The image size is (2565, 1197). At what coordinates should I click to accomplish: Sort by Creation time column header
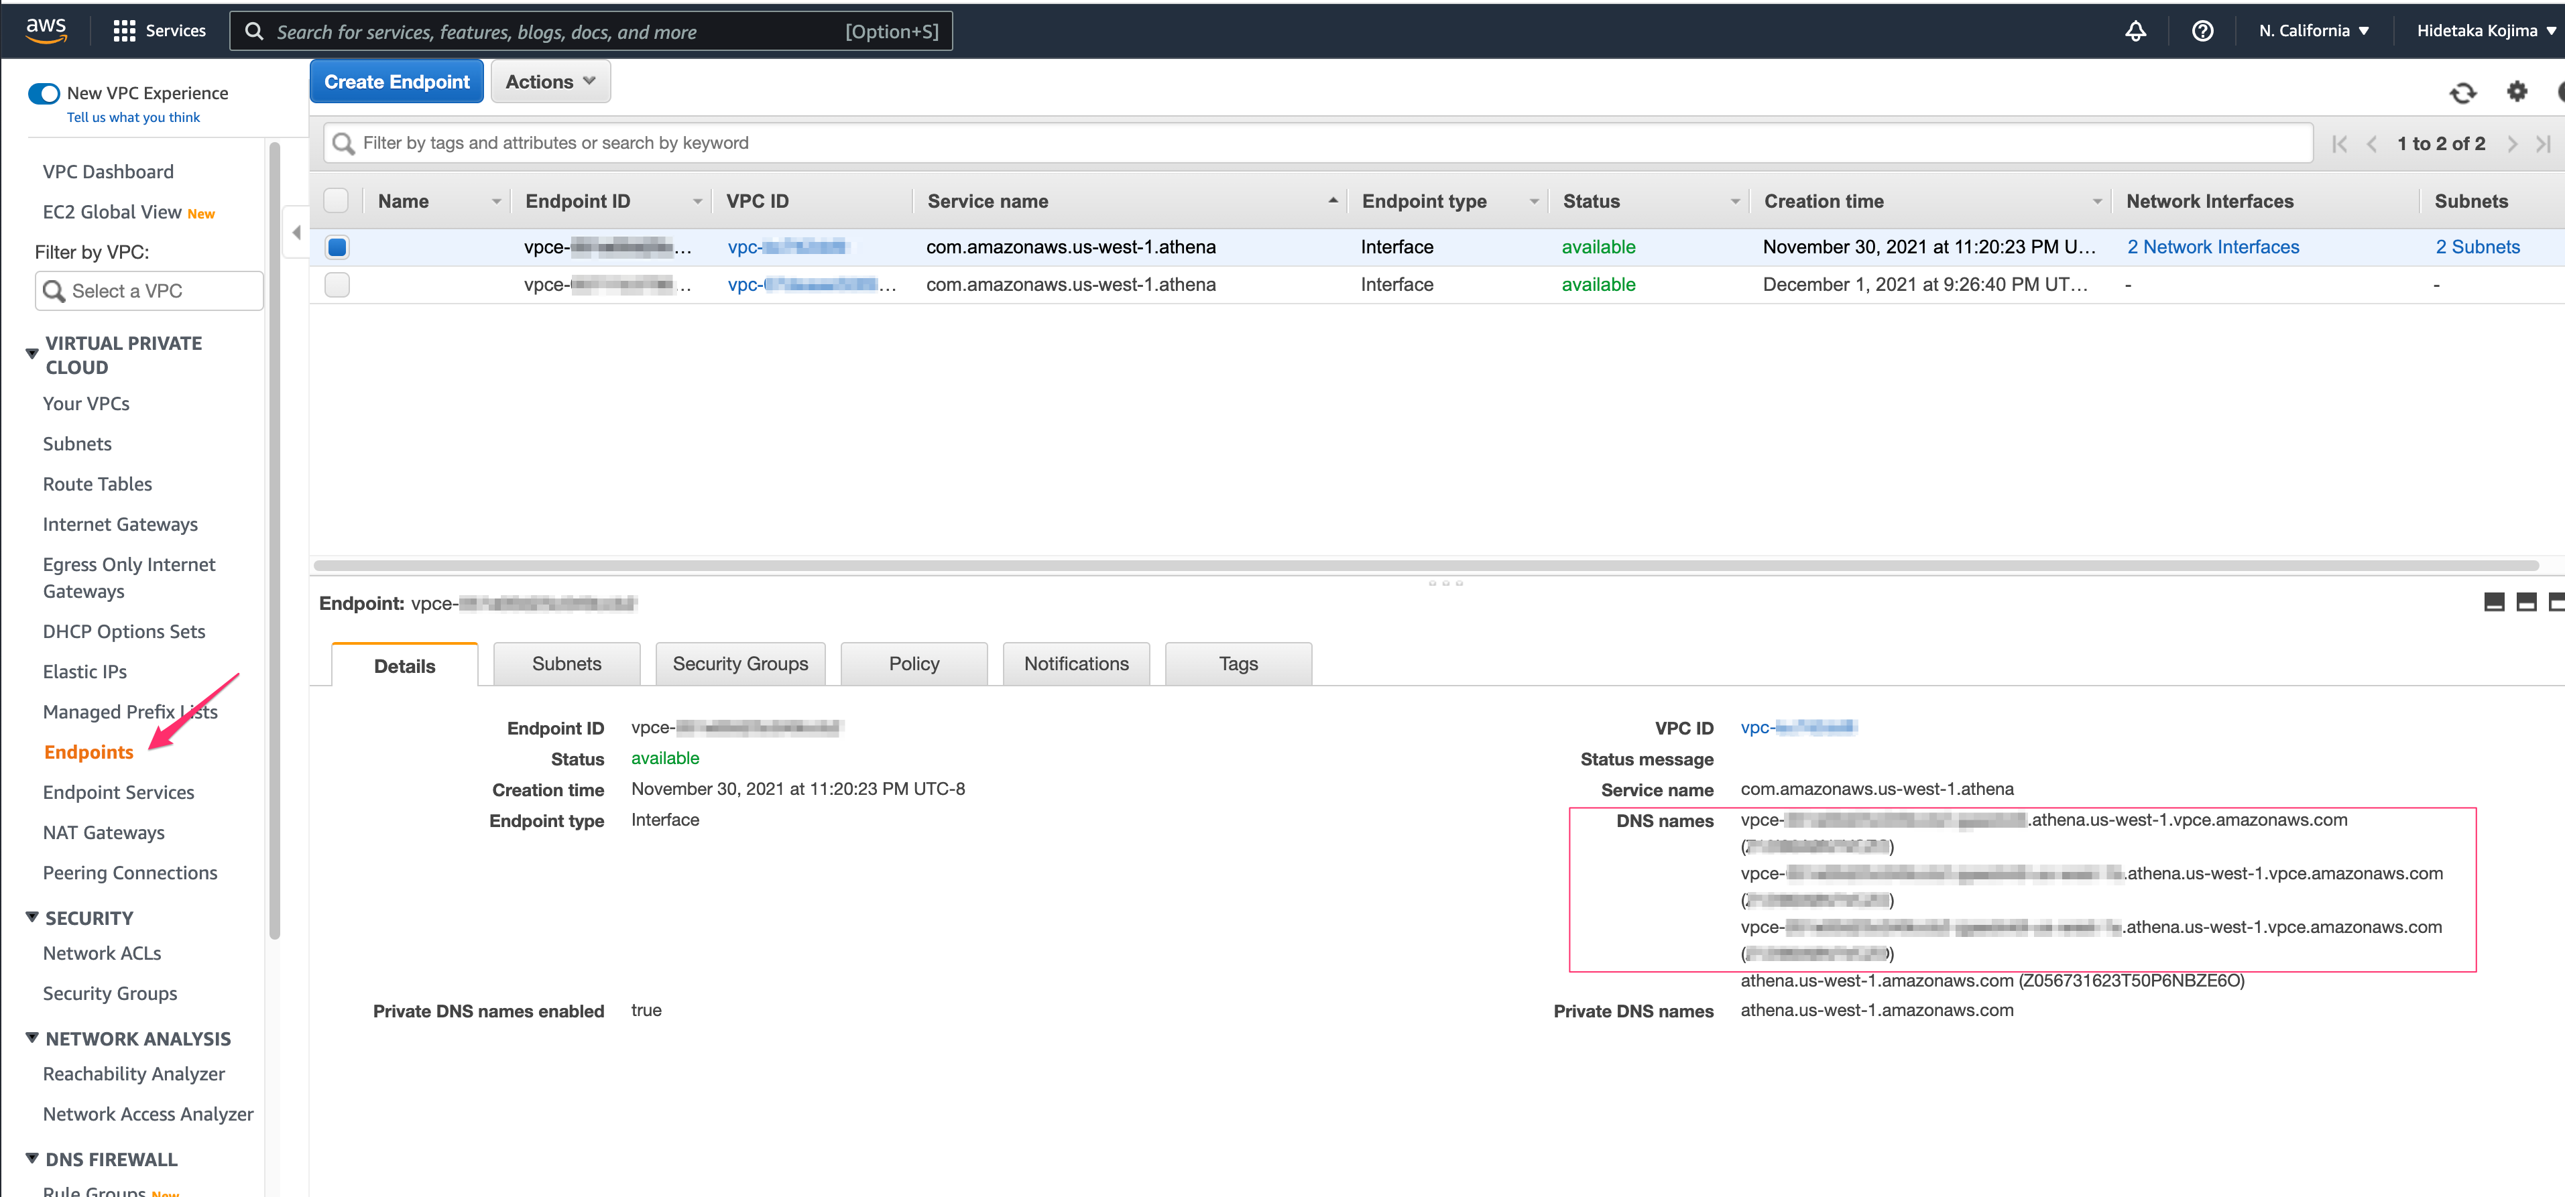1823,201
